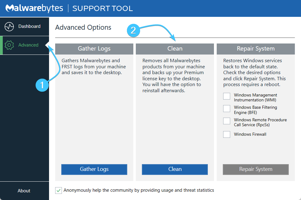Click the SUPPORT TOOL title text
The image size is (301, 200).
pyautogui.click(x=102, y=9)
